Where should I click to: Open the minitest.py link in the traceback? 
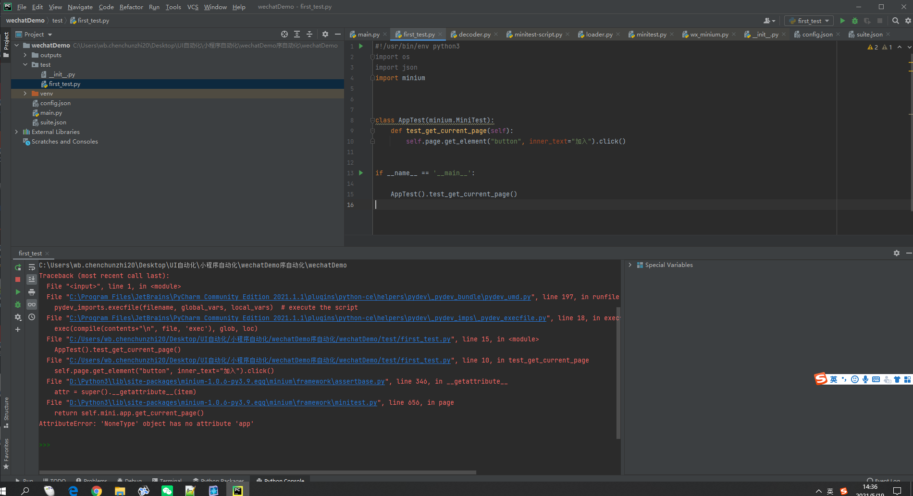(x=223, y=402)
